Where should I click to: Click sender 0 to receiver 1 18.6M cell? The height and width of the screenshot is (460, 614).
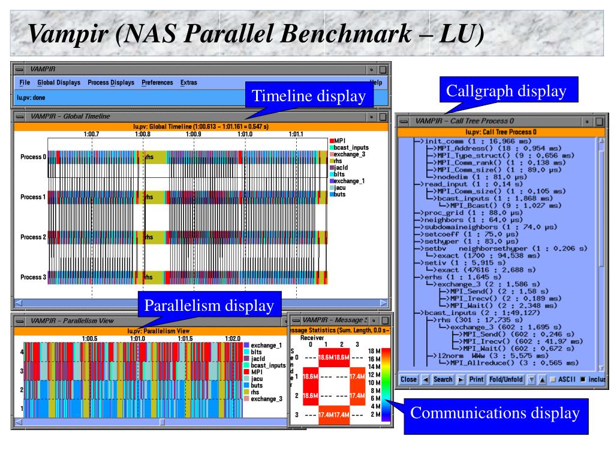[x=326, y=358]
